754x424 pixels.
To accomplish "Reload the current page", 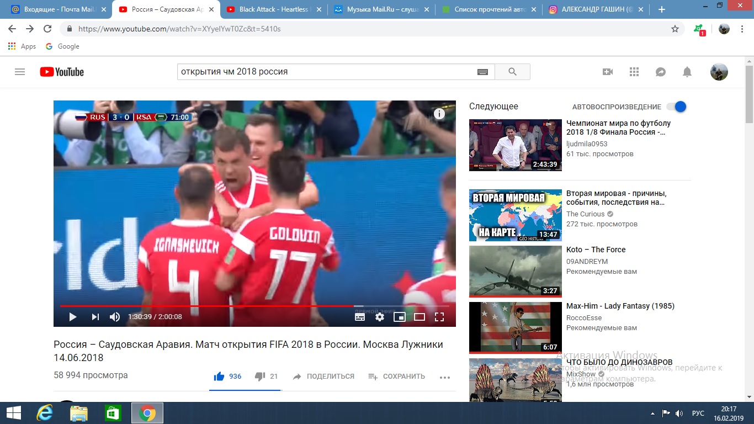I will click(47, 29).
